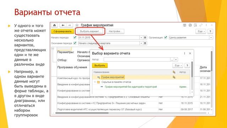
Task: Toggle the Начало периода checkbox
Action: coord(75,37)
